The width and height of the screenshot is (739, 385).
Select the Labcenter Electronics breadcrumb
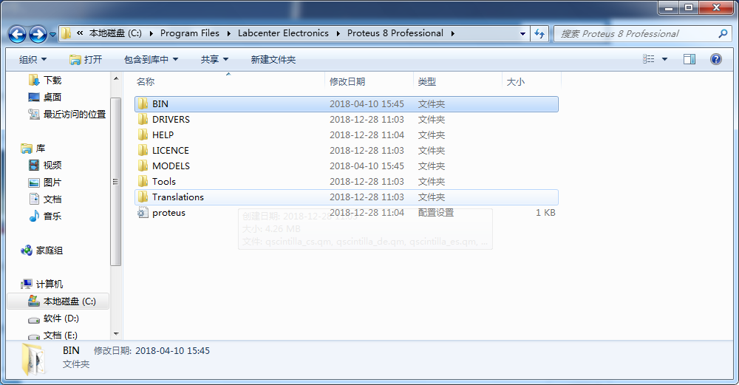[x=283, y=33]
